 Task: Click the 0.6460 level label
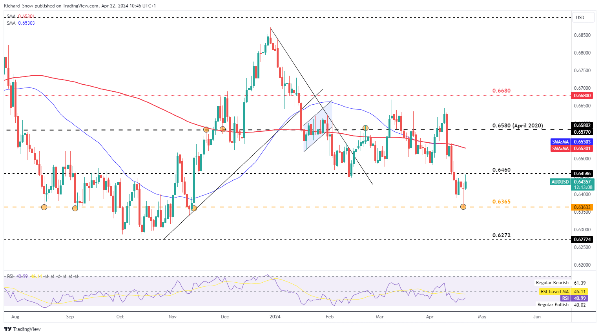click(x=502, y=170)
